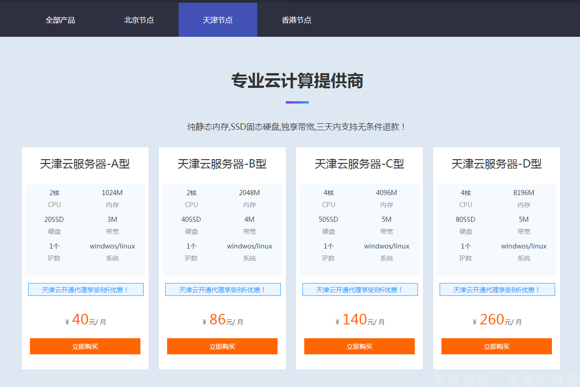Click the 4096M memory value in C型
Screen dimensions: 580x387
pos(387,193)
